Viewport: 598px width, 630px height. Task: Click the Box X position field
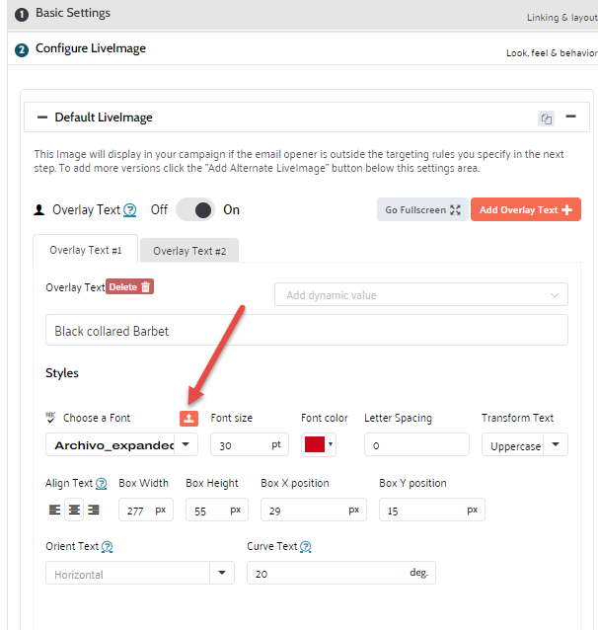[314, 510]
